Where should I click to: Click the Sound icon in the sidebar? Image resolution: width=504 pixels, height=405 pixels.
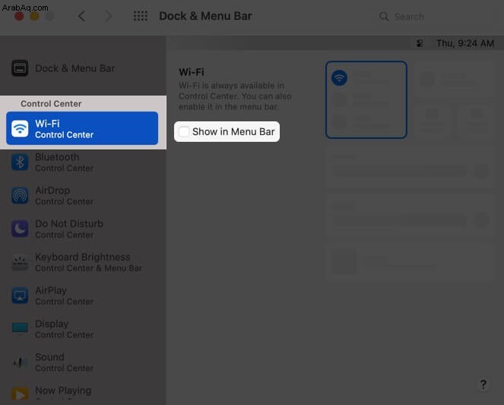pos(20,363)
